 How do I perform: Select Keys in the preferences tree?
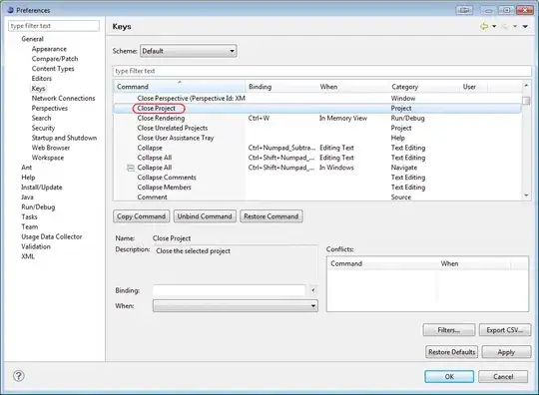pos(38,88)
